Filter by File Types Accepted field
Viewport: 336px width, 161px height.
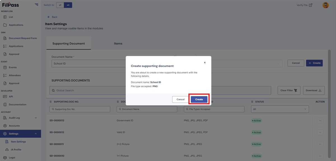214,109
